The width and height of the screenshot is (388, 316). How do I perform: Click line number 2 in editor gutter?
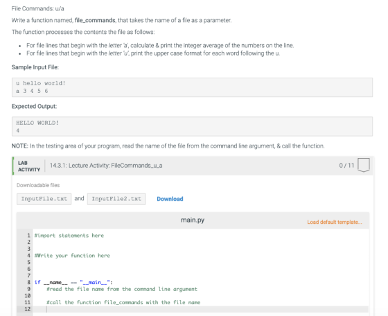pos(28,242)
